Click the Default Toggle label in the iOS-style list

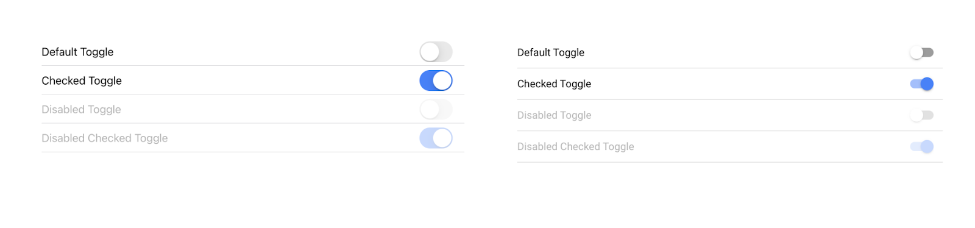pos(77,52)
